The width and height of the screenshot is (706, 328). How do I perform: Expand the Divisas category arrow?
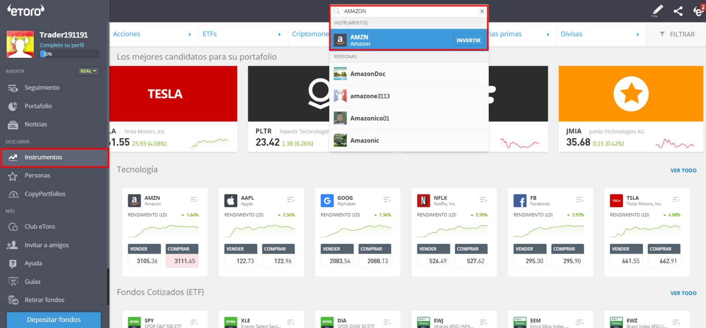[x=638, y=34]
